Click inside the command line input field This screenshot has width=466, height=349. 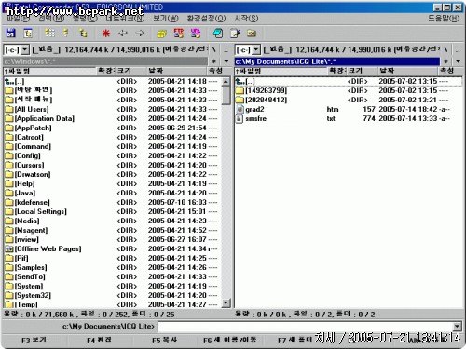click(306, 327)
